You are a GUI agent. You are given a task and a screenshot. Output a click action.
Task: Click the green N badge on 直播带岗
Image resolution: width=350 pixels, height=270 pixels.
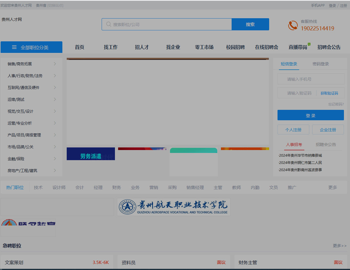coord(309,43)
